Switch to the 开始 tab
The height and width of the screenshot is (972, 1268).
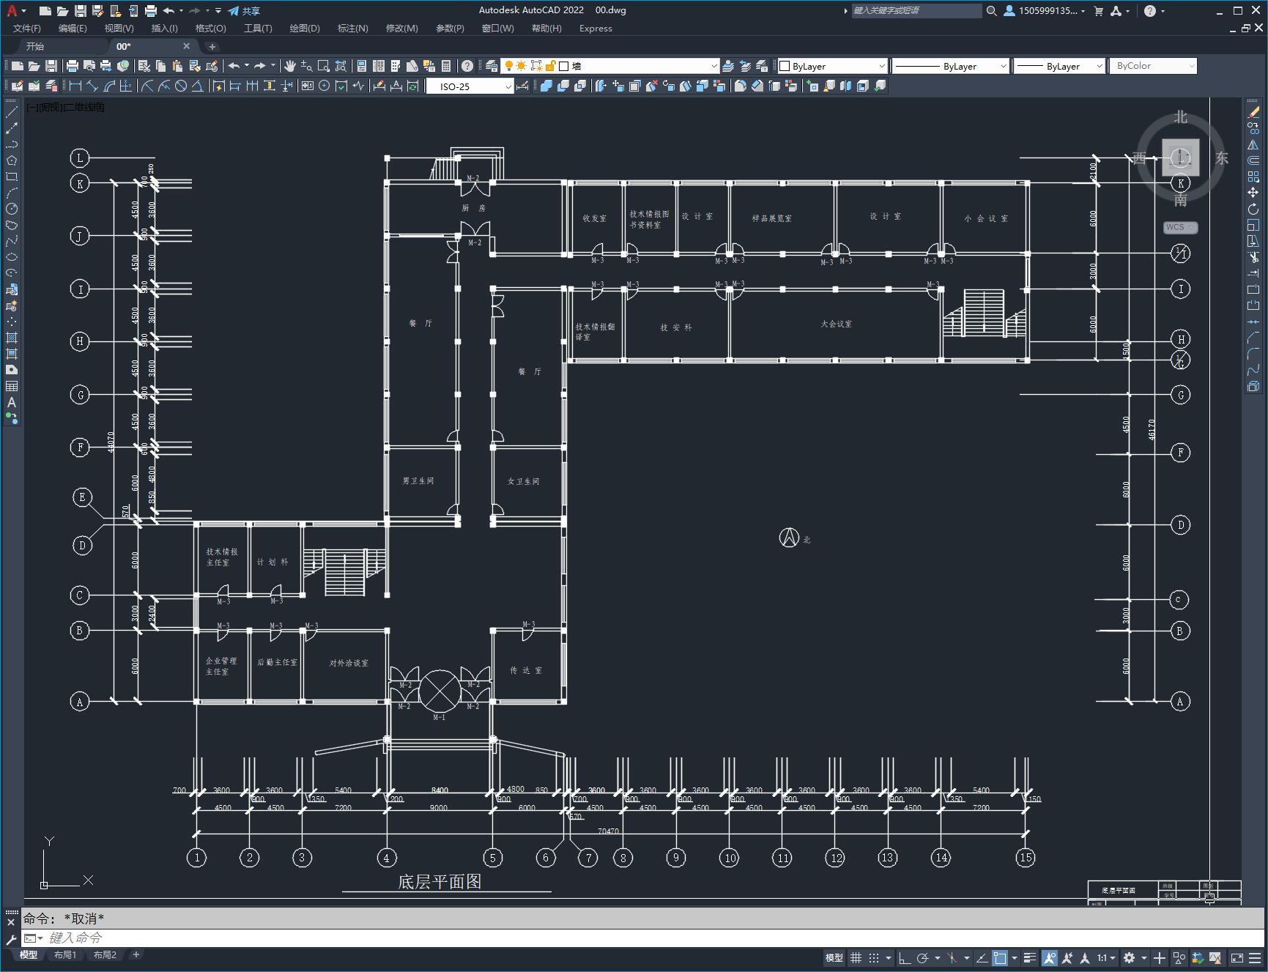tap(35, 46)
